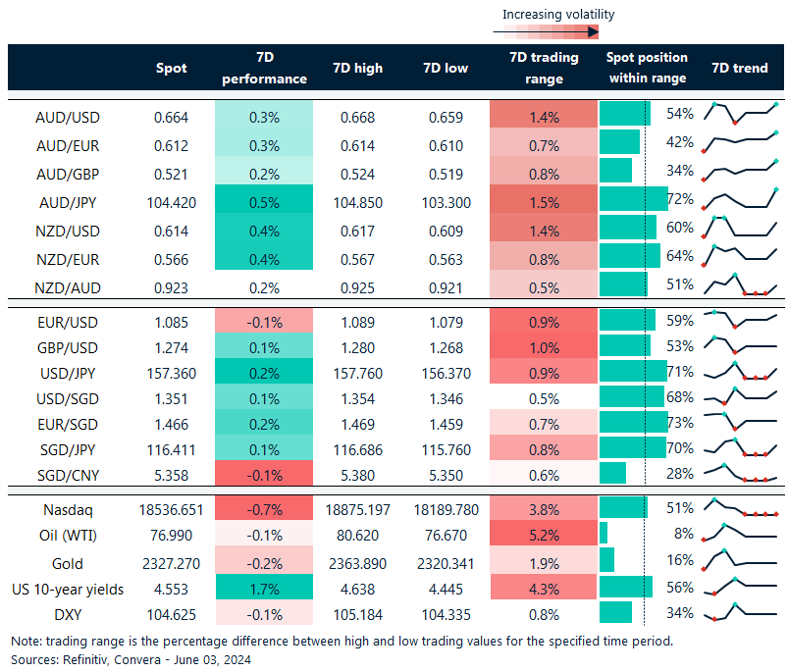Expand the 7D high column header
This screenshot has height=672, width=788.
[355, 69]
